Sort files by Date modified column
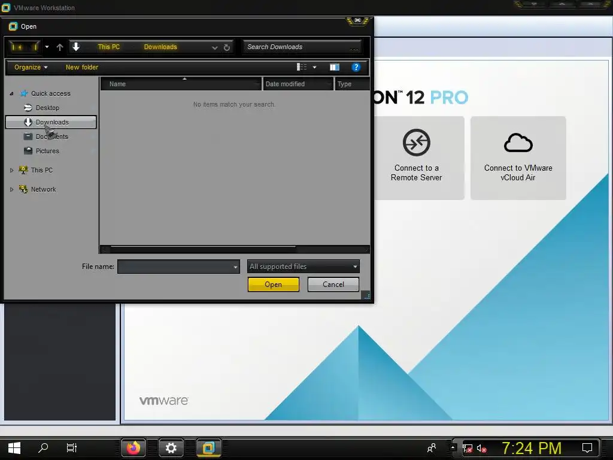Screen dimensions: 613x460 click(x=298, y=84)
